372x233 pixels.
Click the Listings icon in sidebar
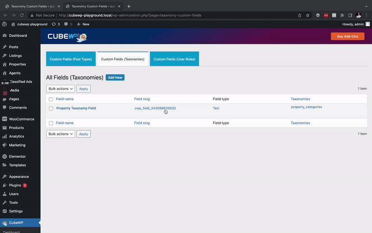click(5, 55)
